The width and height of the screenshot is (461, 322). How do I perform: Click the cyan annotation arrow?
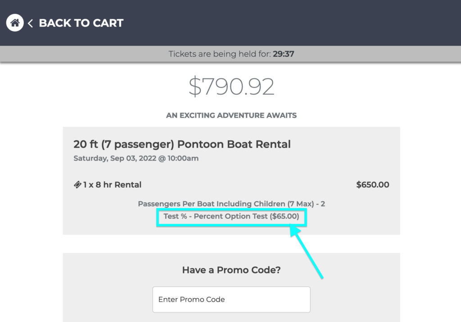click(x=306, y=251)
